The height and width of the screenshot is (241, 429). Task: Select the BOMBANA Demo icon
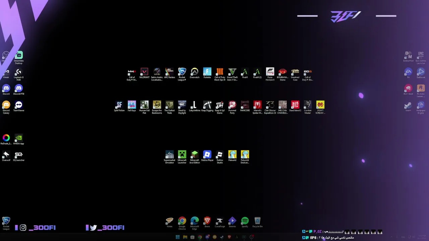coord(283,75)
